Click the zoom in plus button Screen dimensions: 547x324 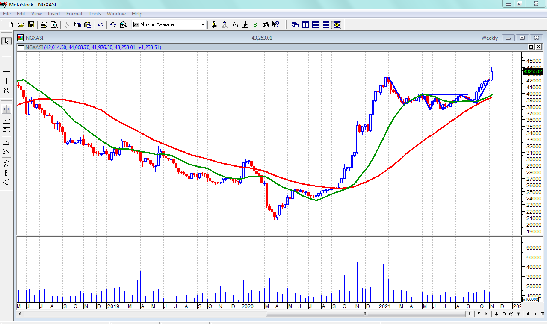point(518,314)
